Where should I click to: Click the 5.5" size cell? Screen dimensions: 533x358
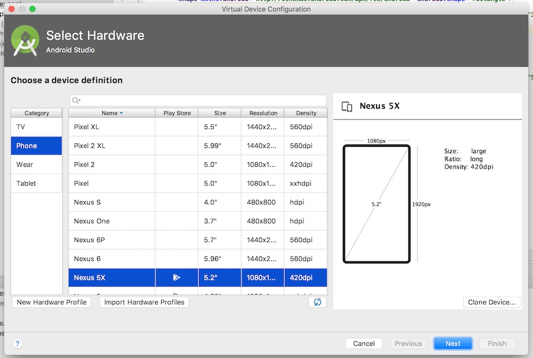pos(220,127)
